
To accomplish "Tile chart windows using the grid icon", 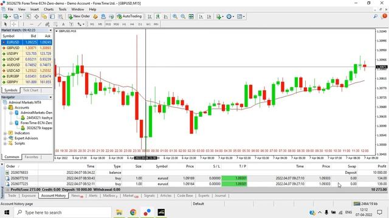I will click(x=191, y=16).
